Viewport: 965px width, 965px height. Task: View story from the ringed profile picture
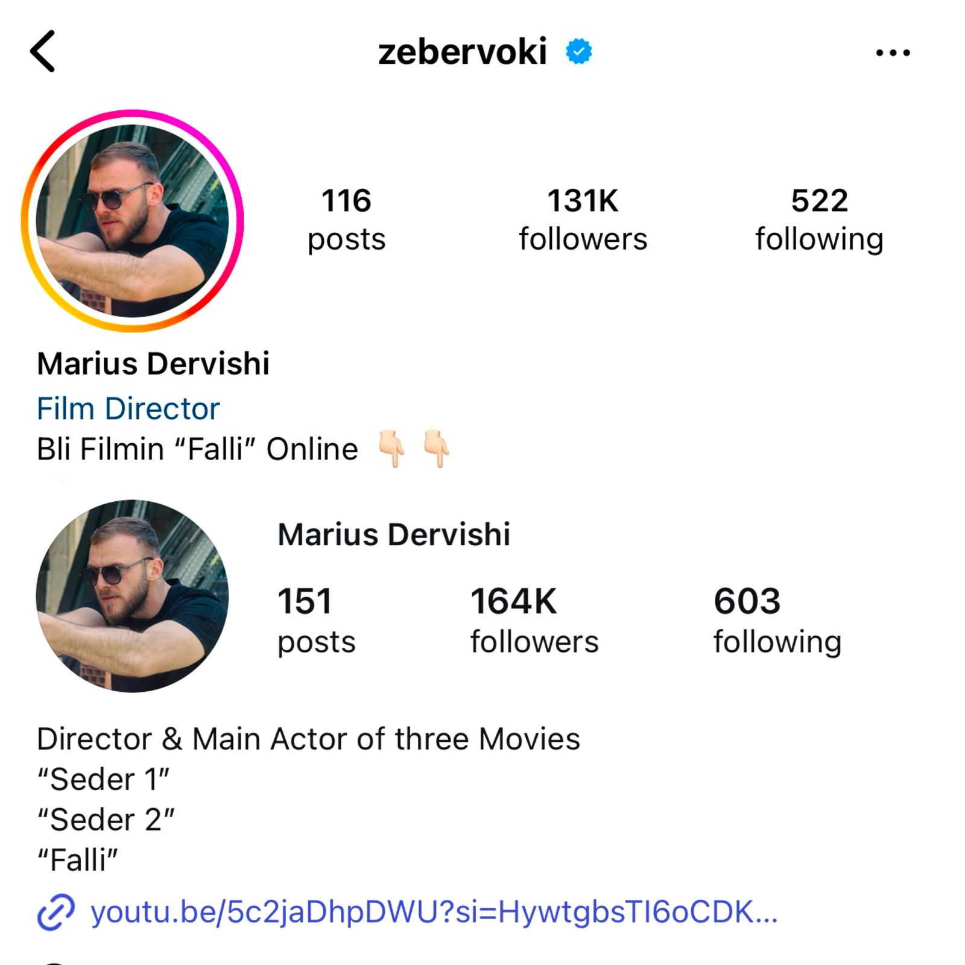132,221
